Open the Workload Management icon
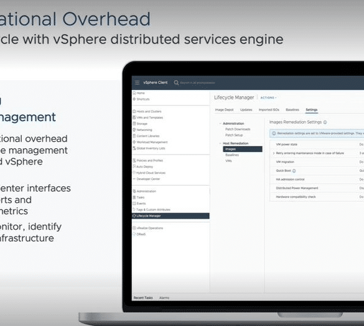 click(134, 142)
